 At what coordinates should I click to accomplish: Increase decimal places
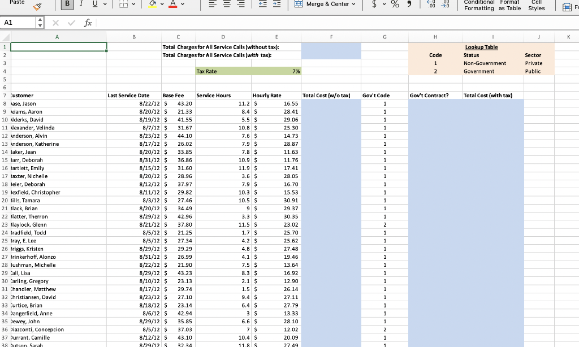click(x=430, y=4)
